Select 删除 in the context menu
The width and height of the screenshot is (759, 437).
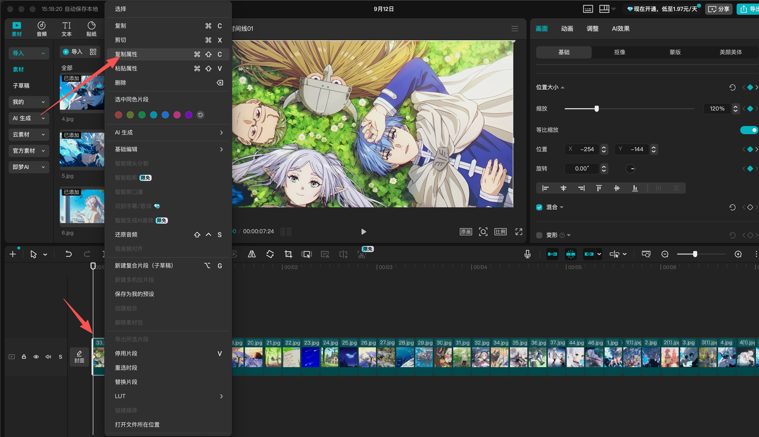coord(168,83)
